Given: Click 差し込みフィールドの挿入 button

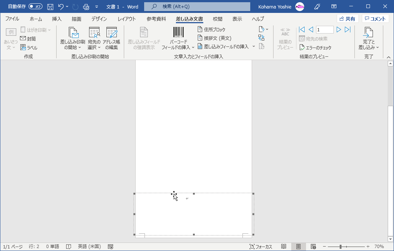Looking at the screenshot, I should click(x=223, y=46).
